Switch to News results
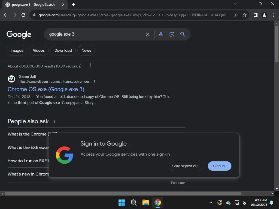Viewport: 279px width, 209px height. (x=86, y=50)
